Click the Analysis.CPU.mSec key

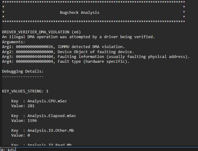[x=47, y=101]
